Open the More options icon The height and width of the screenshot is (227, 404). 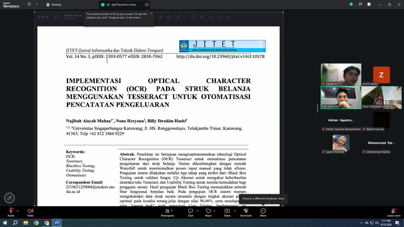[263, 211]
